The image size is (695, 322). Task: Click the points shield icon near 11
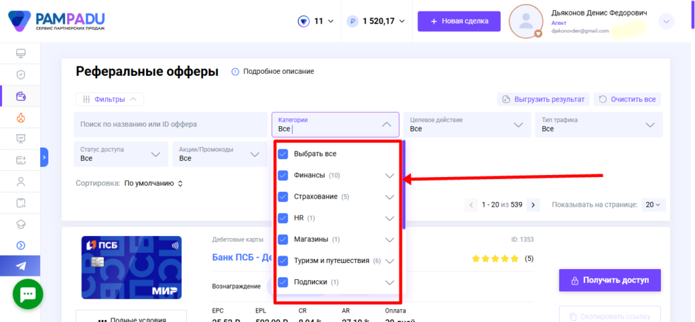303,21
